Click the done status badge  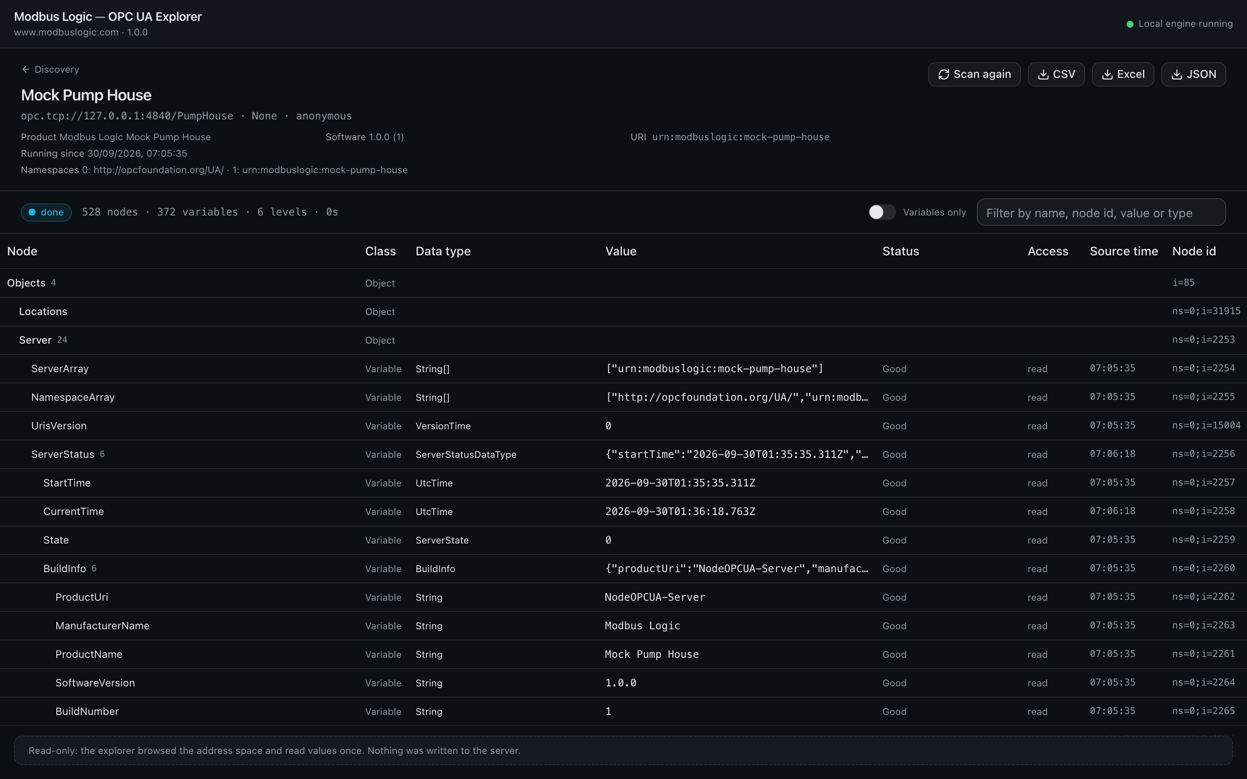[x=46, y=212]
